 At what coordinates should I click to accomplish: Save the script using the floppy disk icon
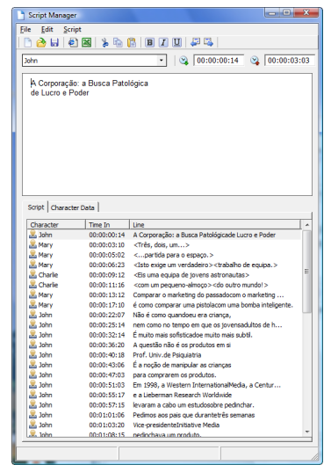pyautogui.click(x=54, y=42)
